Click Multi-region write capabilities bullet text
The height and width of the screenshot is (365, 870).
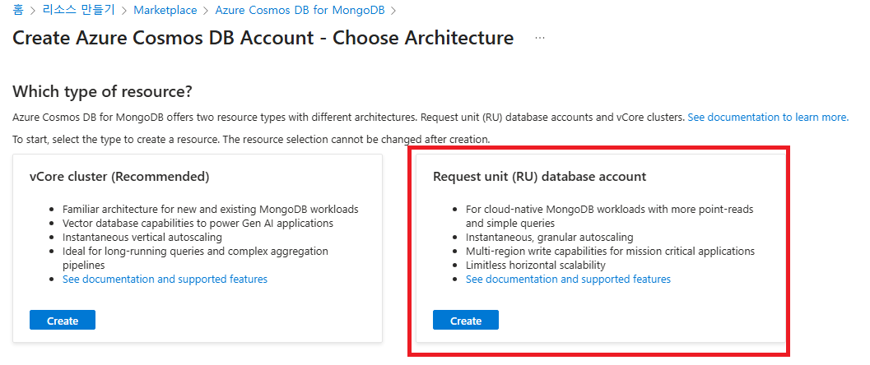(611, 252)
